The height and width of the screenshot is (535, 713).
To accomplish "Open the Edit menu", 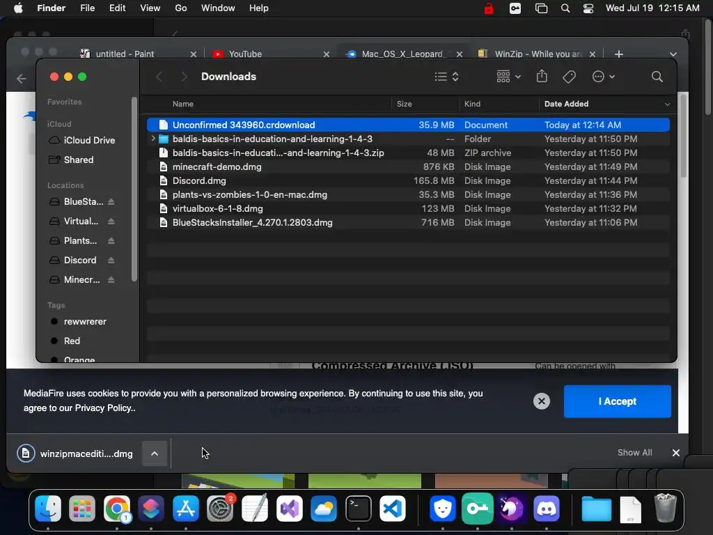I will [x=117, y=8].
